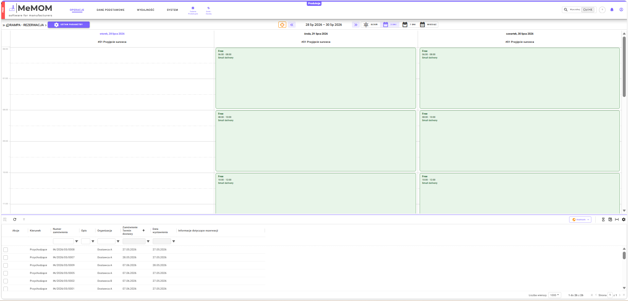
Task: Go to next date range with double-right arrow
Action: 356,25
